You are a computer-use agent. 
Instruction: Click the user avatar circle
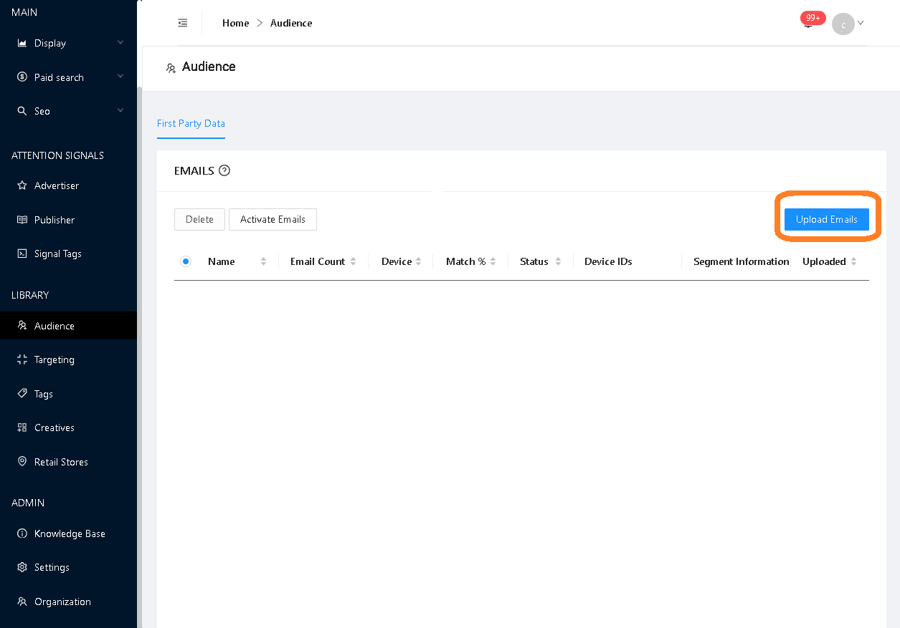pos(843,24)
